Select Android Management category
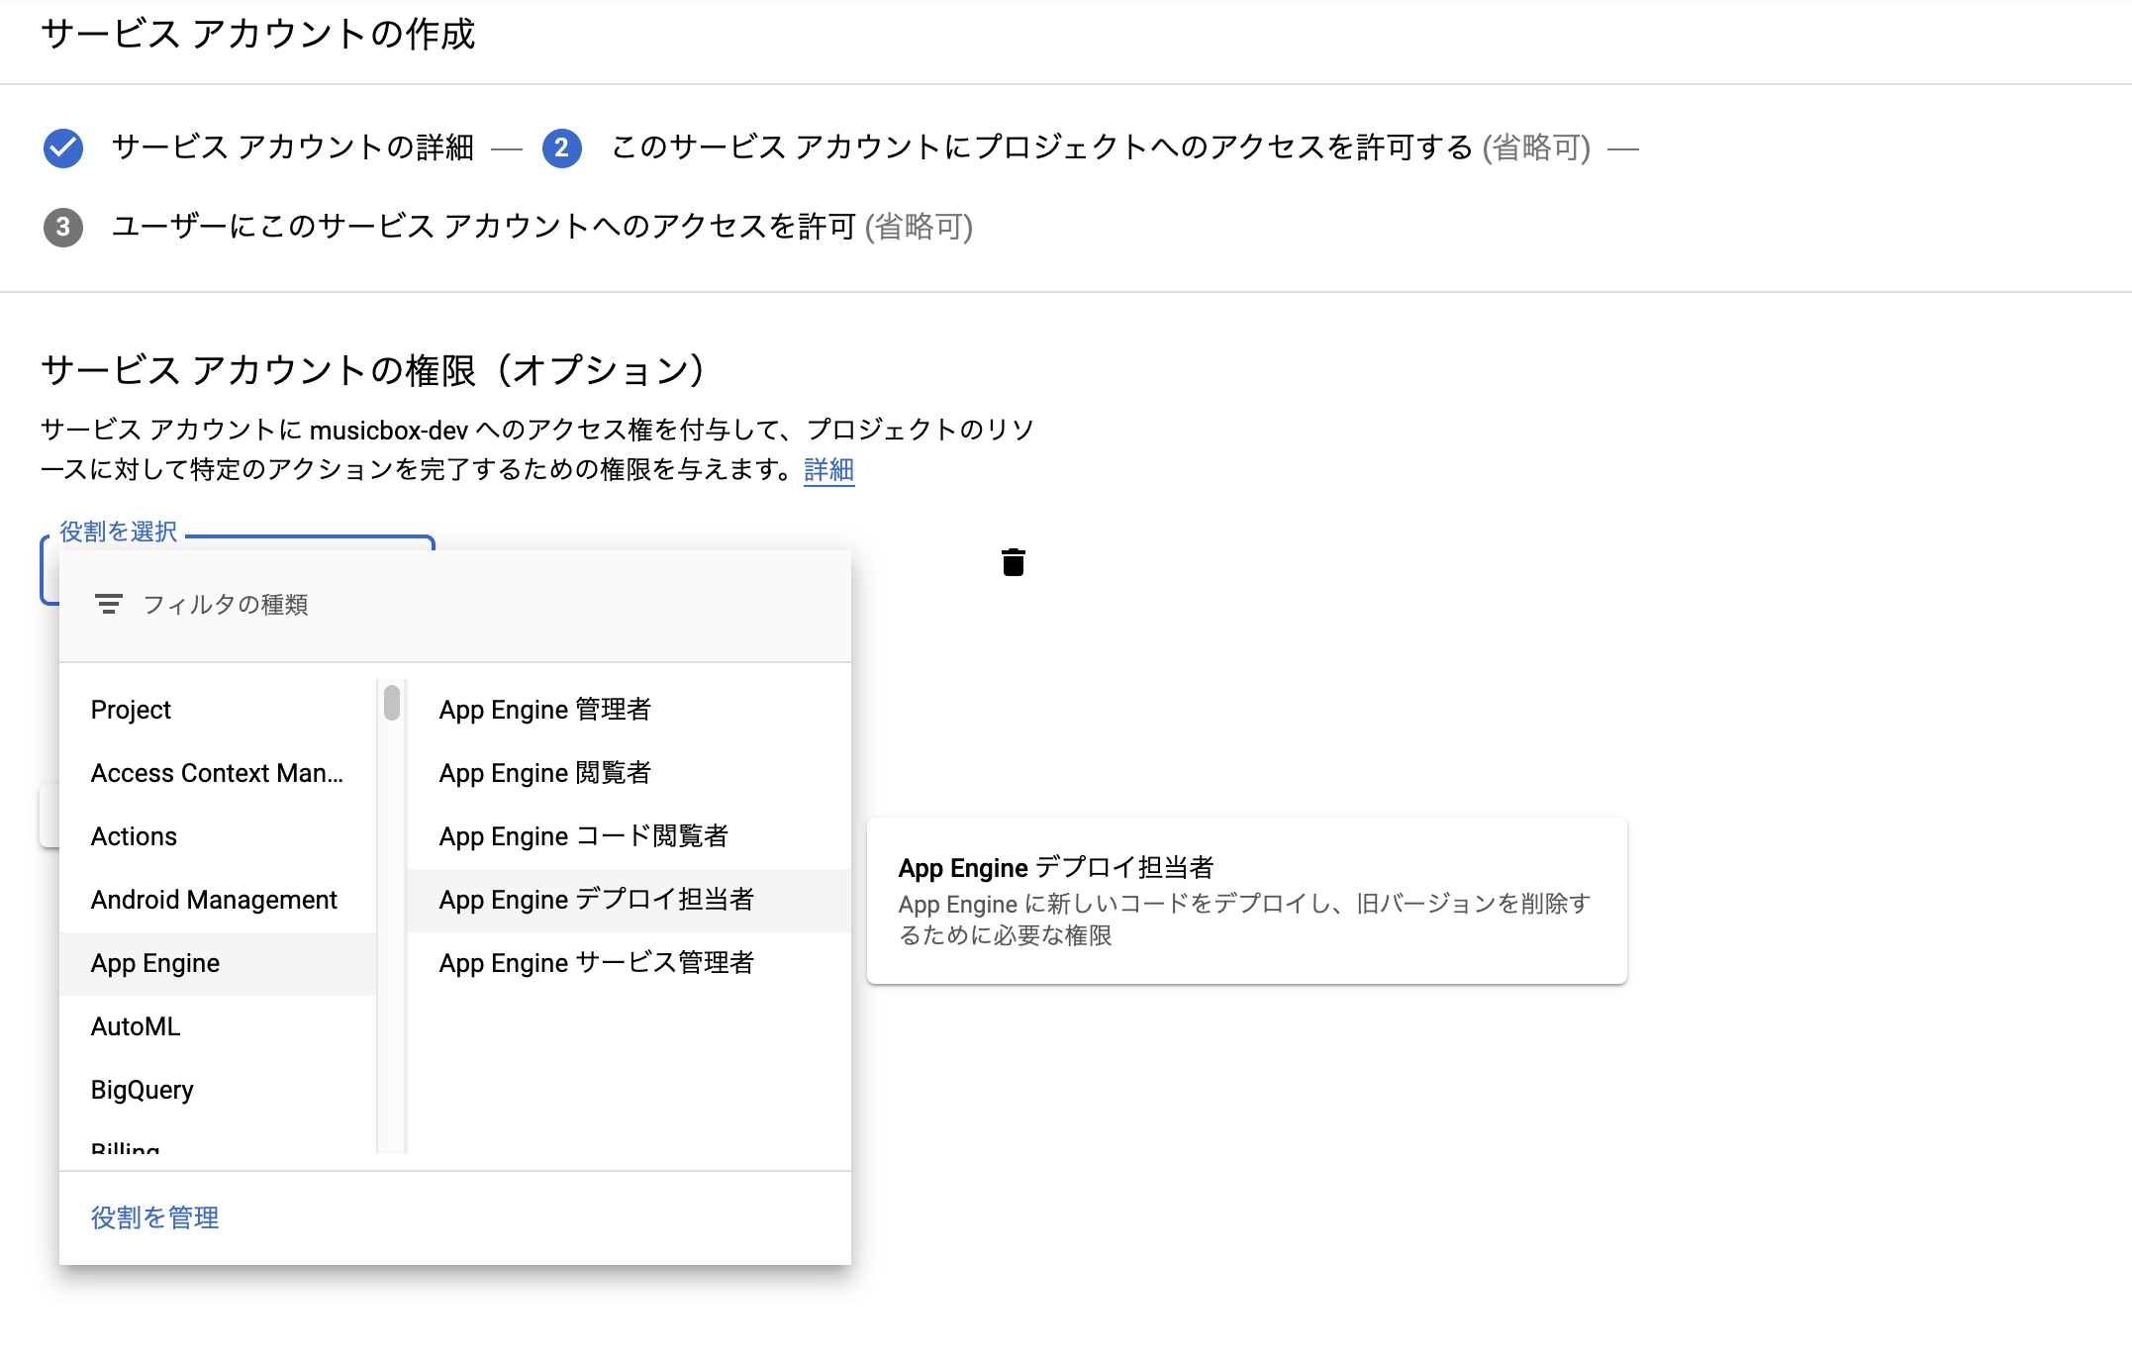Screen dimensions: 2132x1358 click(214, 900)
